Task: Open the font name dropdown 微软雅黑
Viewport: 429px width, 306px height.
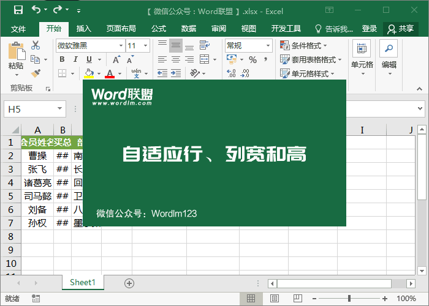Action: pyautogui.click(x=90, y=46)
